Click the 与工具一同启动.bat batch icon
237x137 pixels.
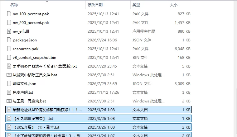[x=9, y=101]
